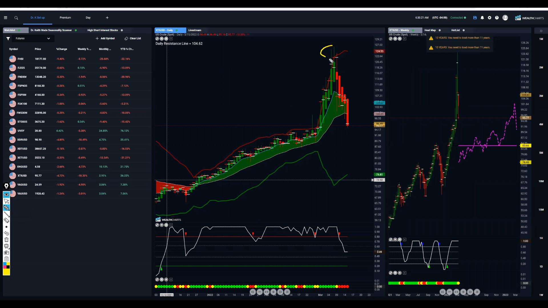Add indicator plus on daily oscillator pane
The height and width of the screenshot is (308, 548).
coord(171,225)
